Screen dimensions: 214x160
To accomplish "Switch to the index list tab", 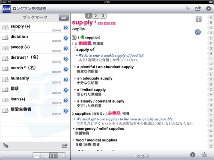I will [x=37, y=155].
